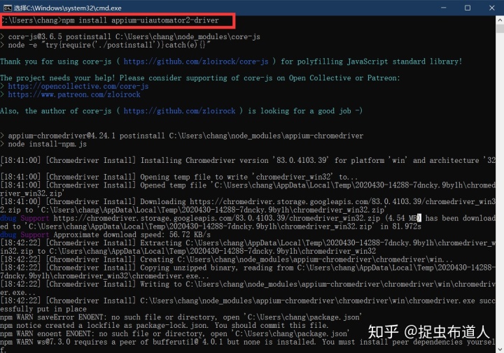This screenshot has height=353, width=504.
Task: Click the cmd.exe window icon in title bar
Action: (x=7, y=8)
